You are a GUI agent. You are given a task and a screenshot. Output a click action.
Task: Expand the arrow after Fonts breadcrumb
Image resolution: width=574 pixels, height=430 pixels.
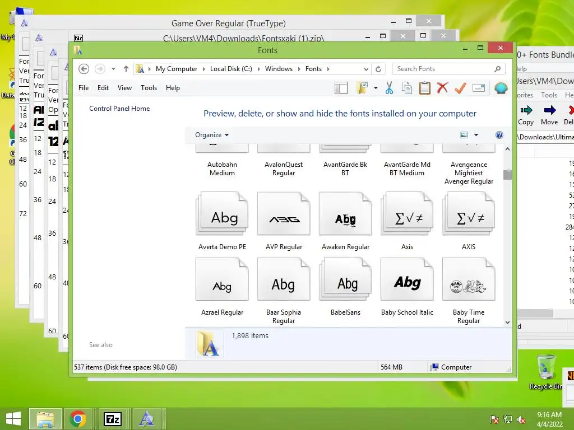328,69
